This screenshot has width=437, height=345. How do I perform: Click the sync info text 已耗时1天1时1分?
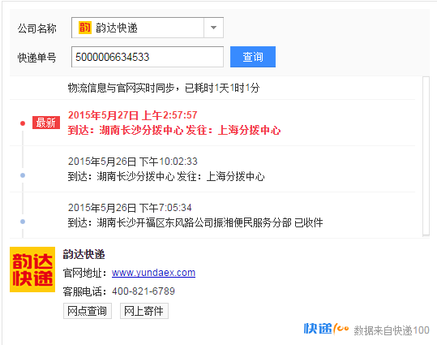pyautogui.click(x=222, y=88)
